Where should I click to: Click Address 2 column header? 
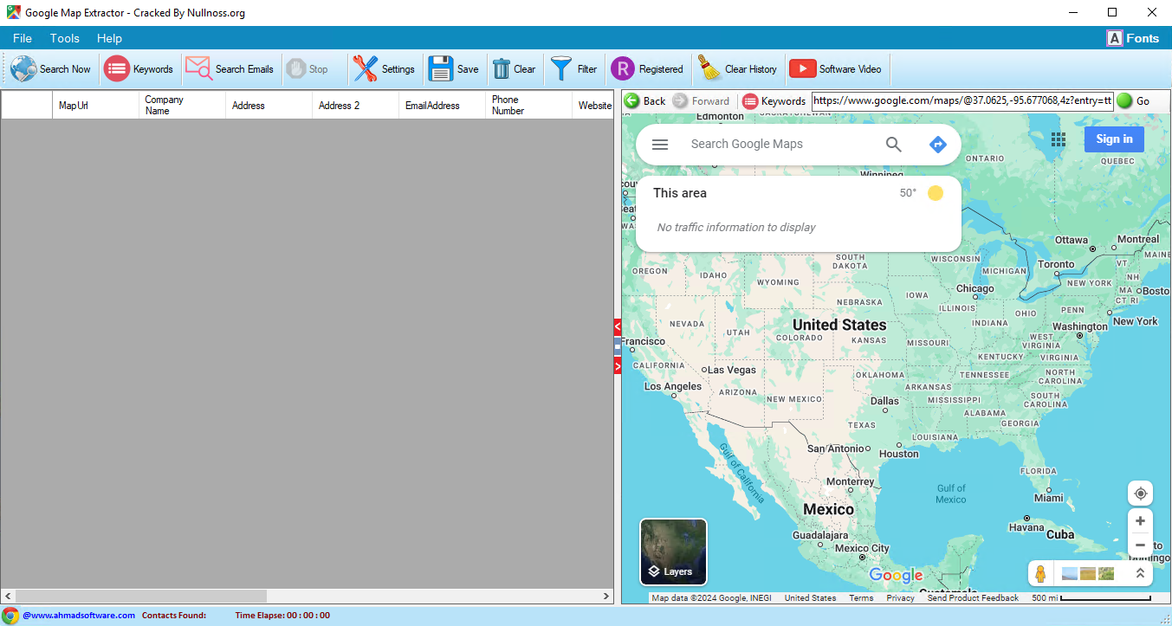pos(355,105)
